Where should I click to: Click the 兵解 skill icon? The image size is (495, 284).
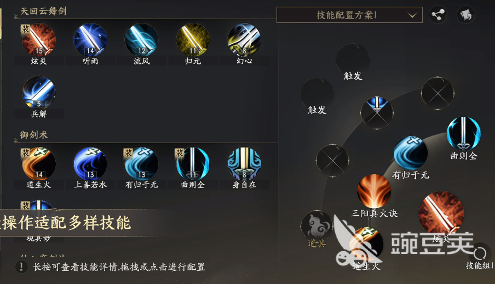39,92
